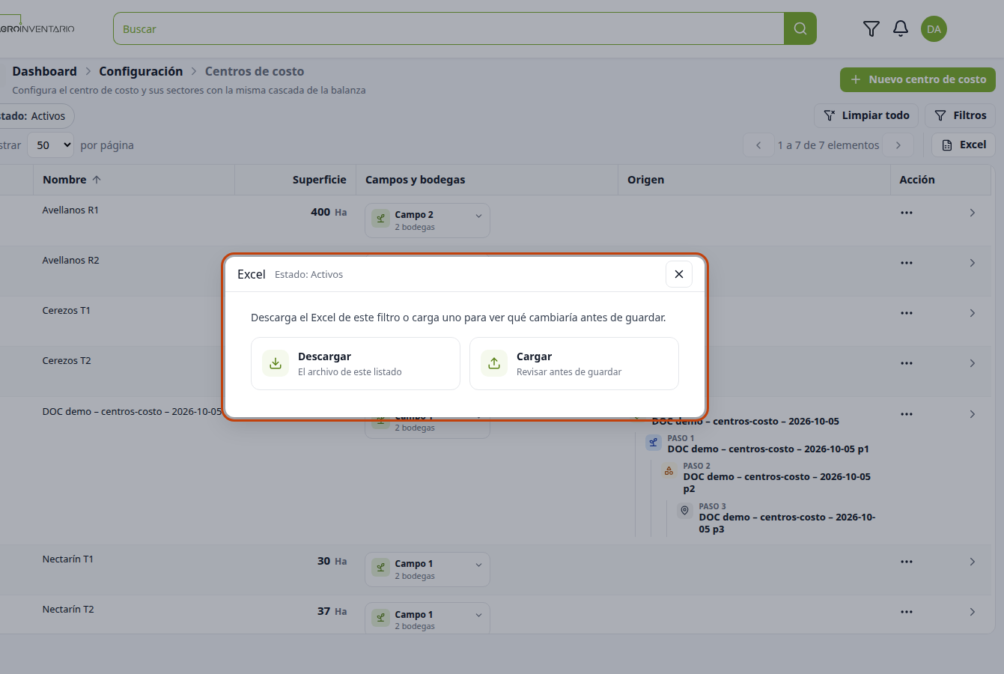Image resolution: width=1004 pixels, height=674 pixels.
Task: Open the 50 per page selector
Action: point(51,145)
